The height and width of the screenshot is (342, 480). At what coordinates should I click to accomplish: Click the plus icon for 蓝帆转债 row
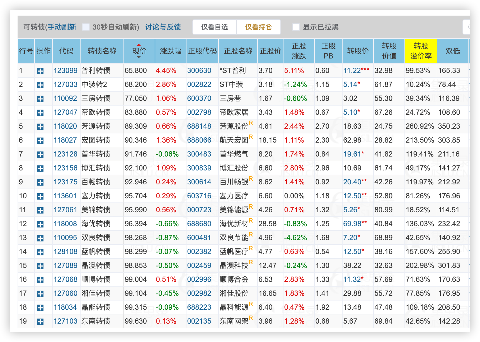coord(40,252)
